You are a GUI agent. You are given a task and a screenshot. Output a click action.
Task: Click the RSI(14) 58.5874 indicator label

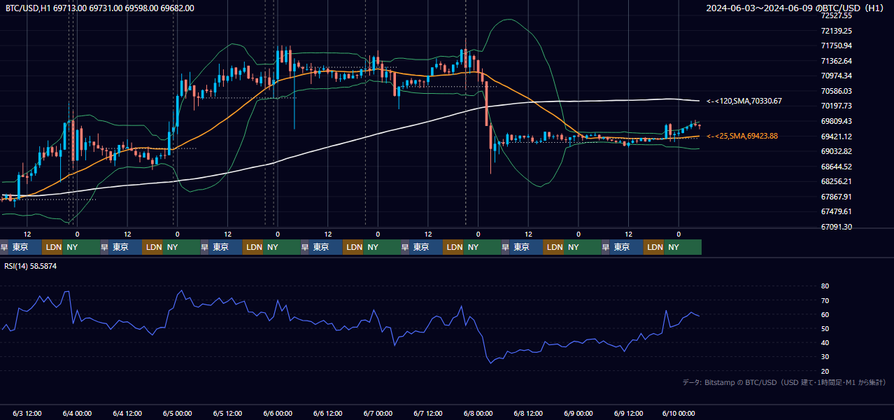31,266
